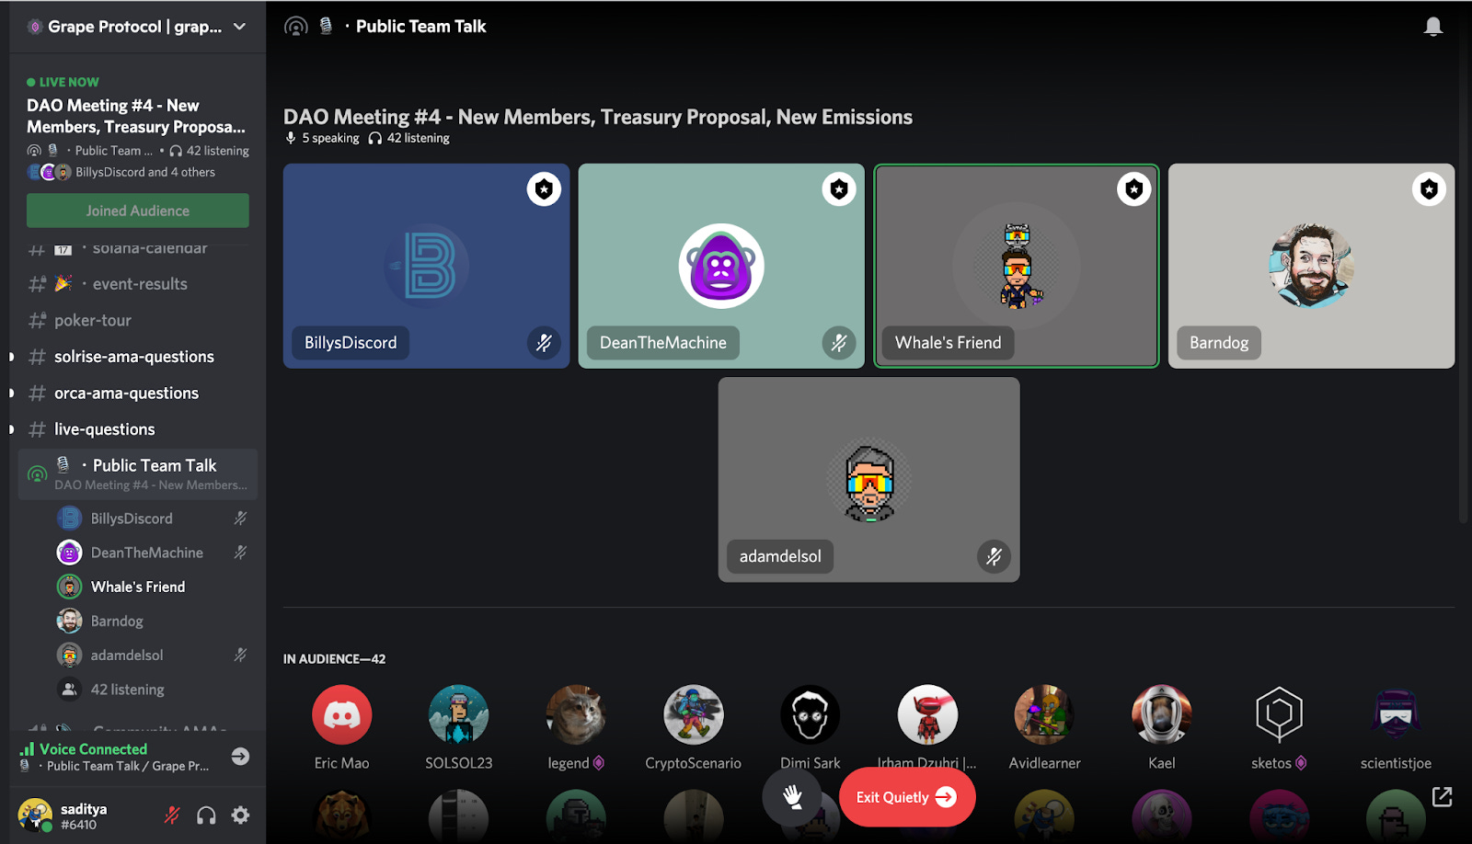This screenshot has width=1472, height=844.
Task: Click the disconnect arrow next to Voice Connected
Action: point(240,757)
